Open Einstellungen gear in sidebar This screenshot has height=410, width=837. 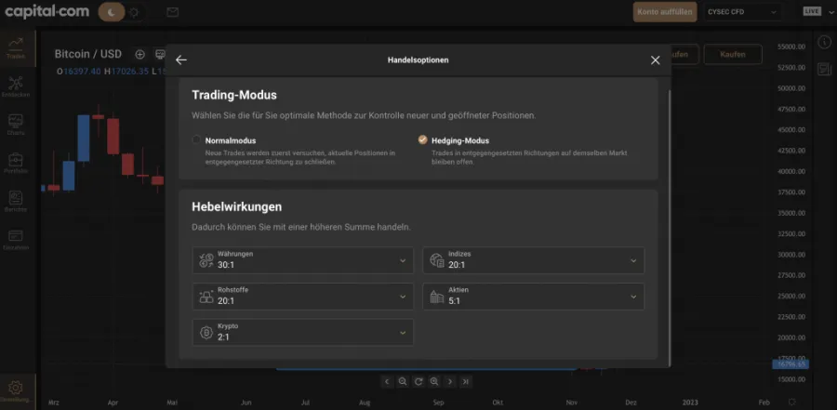click(16, 390)
